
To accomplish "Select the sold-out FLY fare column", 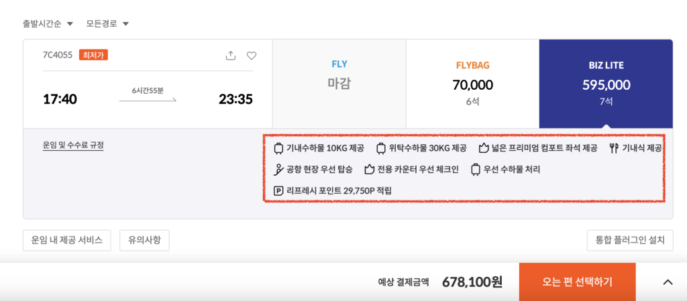I will [339, 84].
